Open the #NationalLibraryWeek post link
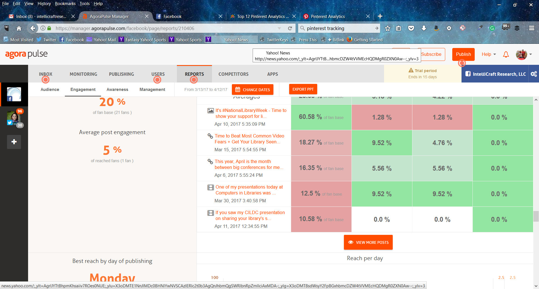539x289 pixels. pyautogui.click(x=251, y=113)
